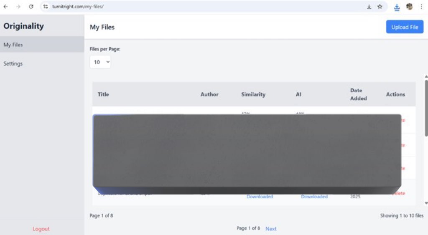Click the table scrollbar down arrow
The image size is (428, 235).
point(426,203)
